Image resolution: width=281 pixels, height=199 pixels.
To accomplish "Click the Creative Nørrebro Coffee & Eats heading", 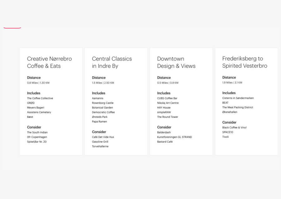I will pyautogui.click(x=49, y=62).
